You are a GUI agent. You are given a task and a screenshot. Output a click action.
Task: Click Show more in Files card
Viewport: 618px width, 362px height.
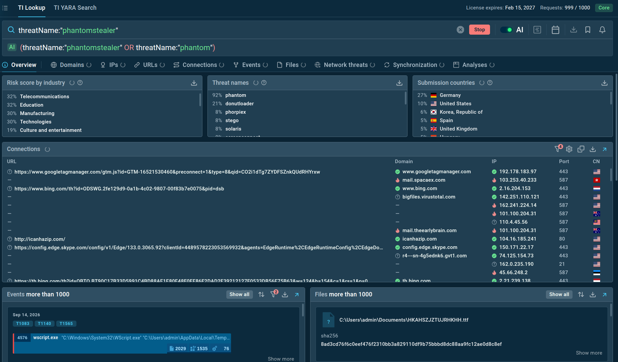point(589,353)
